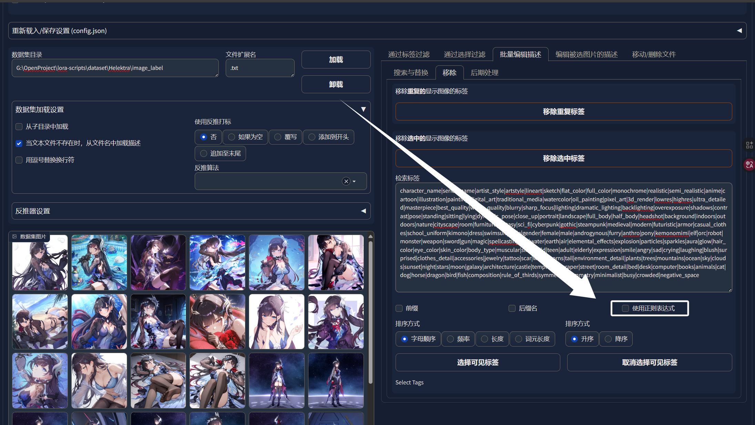
Task: Click the resize handle of the 检索标签 text area
Action: [x=730, y=290]
